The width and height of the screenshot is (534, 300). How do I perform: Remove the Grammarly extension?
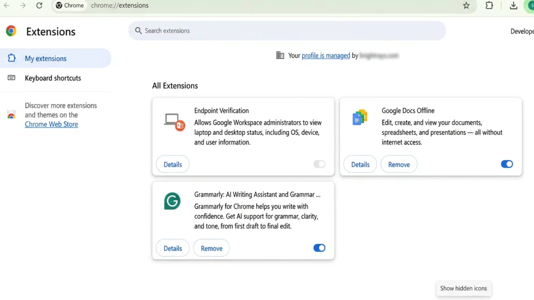tap(211, 248)
